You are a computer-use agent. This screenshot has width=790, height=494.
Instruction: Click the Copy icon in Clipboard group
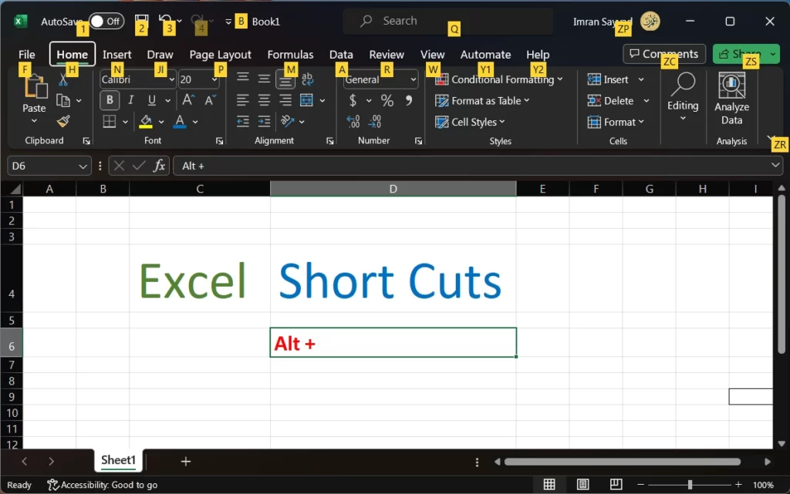[x=63, y=101]
